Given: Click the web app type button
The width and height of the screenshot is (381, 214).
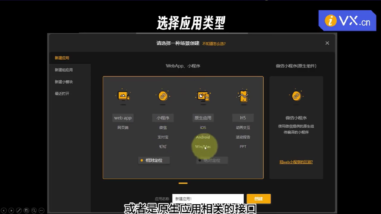Looking at the screenshot, I should coord(123,118).
